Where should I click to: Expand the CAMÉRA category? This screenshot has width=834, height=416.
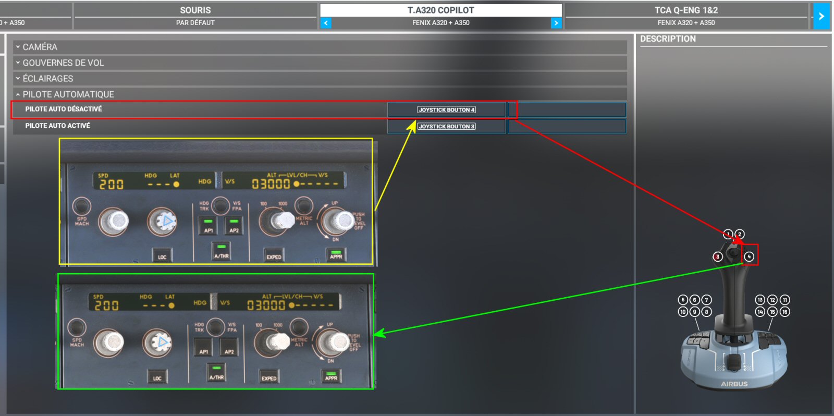(320, 47)
